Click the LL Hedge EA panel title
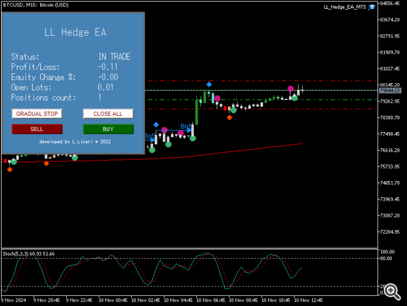Image resolution: width=407 pixels, height=306 pixels. click(x=75, y=32)
